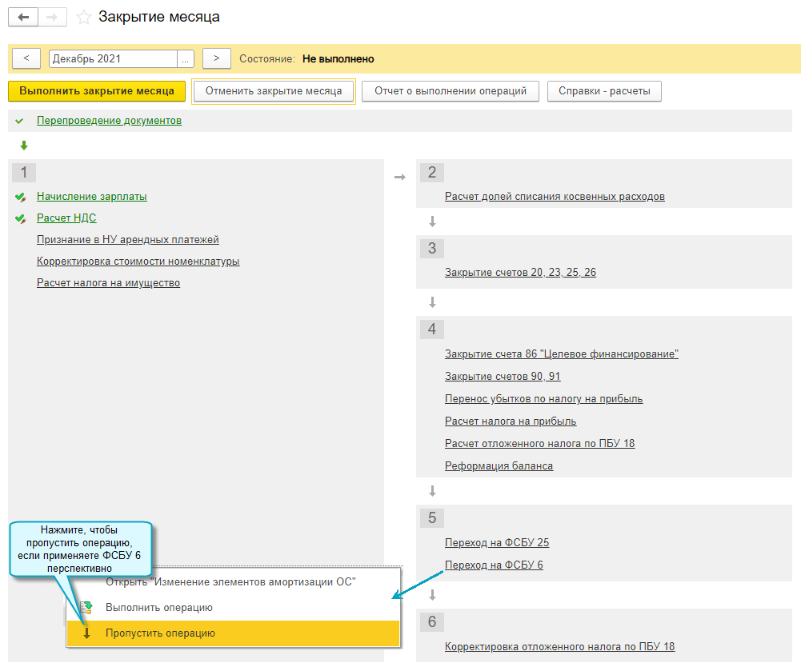801x667 pixels.
Task: Go to next month with > button
Action: [217, 58]
